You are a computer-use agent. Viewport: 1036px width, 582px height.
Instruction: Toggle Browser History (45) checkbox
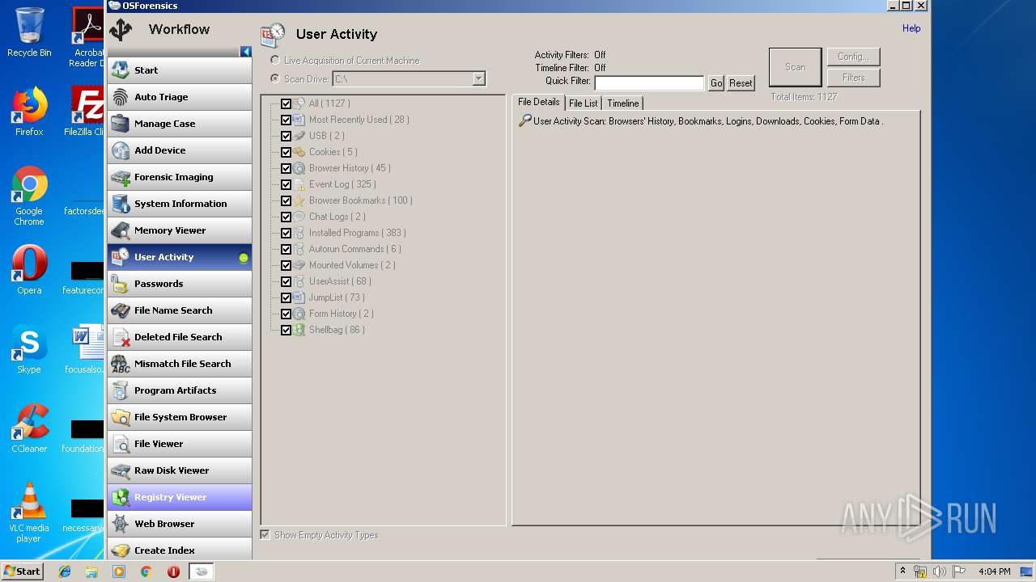point(286,168)
